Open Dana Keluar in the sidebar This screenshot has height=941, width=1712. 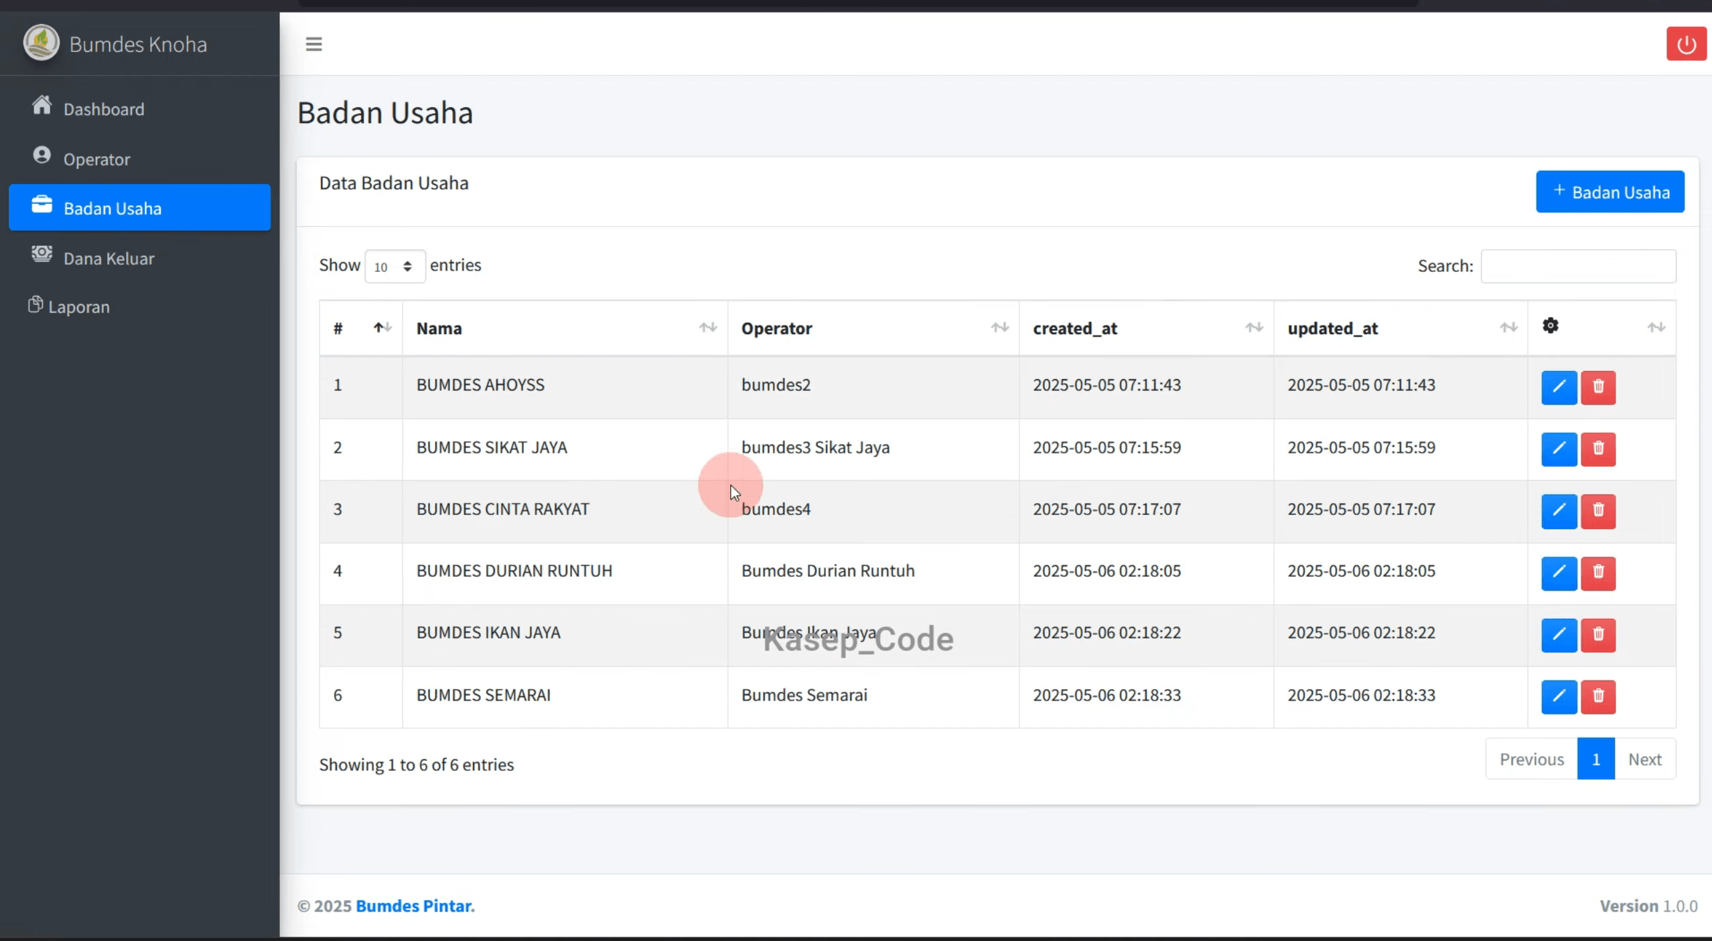pos(139,258)
